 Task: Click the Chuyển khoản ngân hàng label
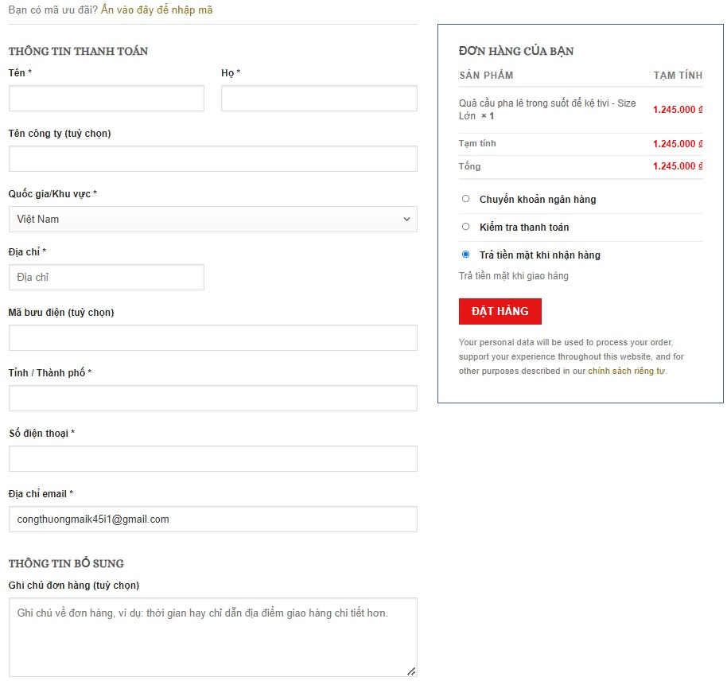pos(538,200)
